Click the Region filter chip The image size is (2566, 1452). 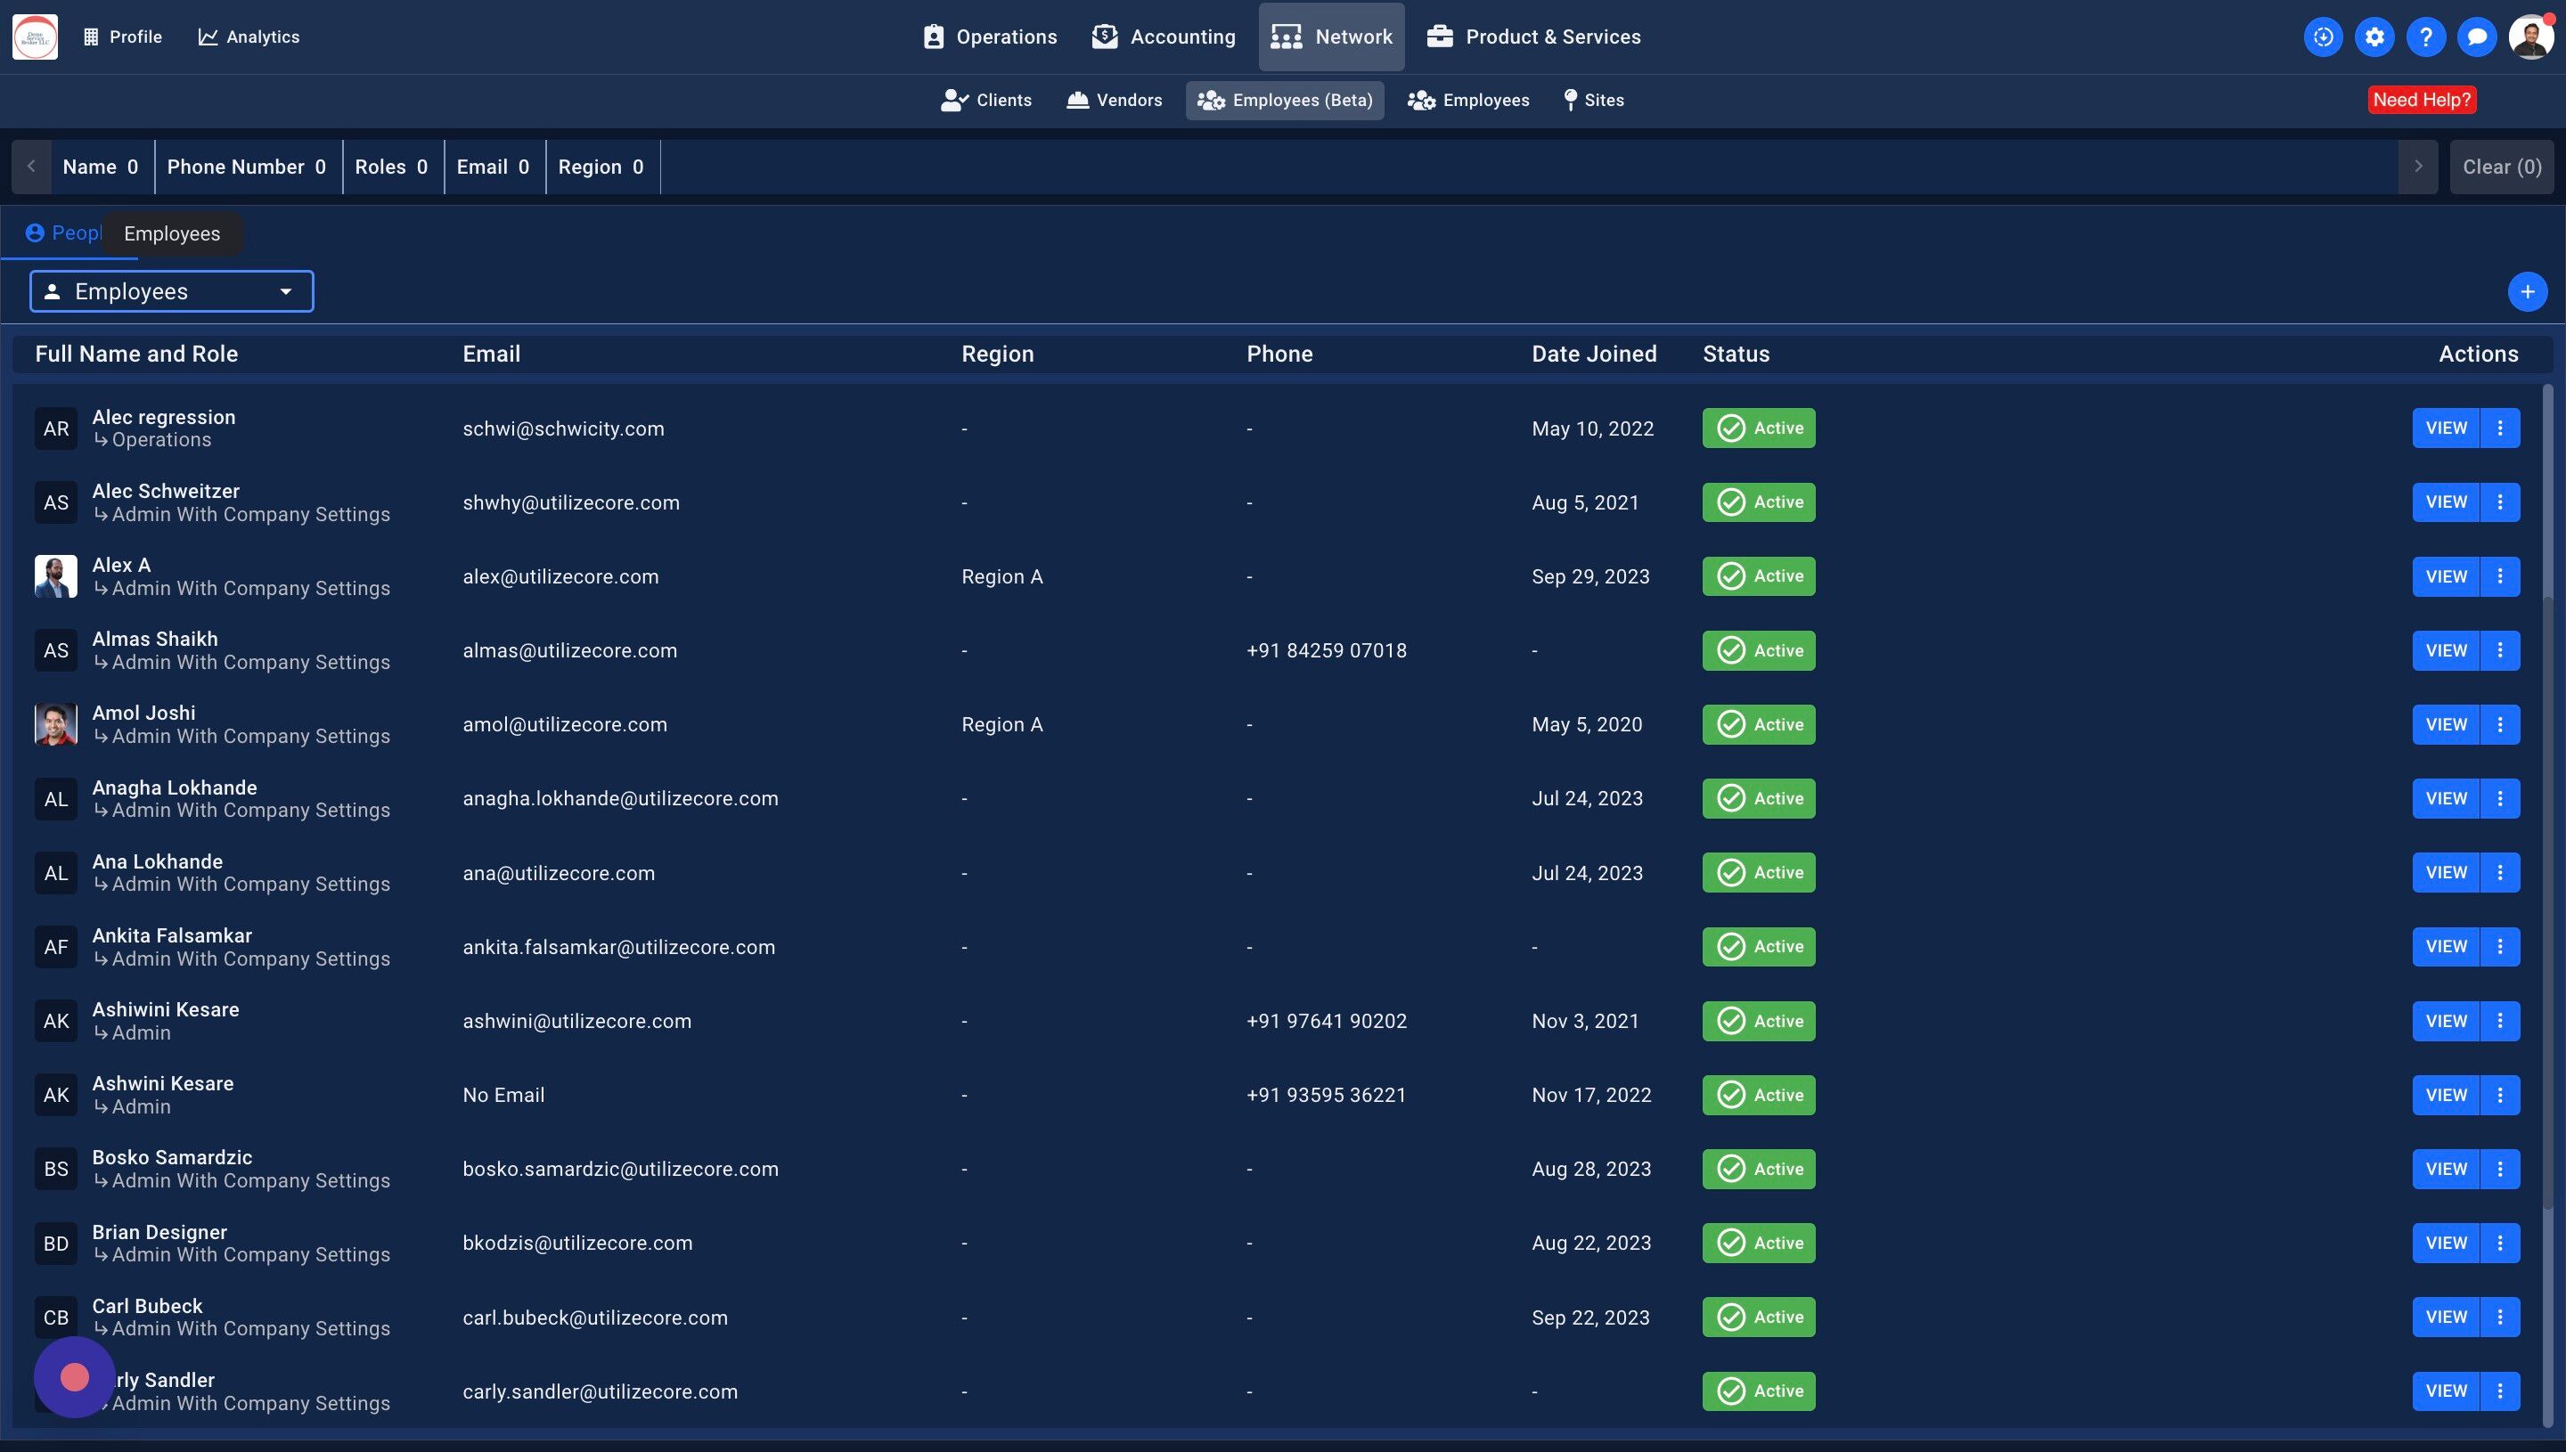click(x=601, y=167)
